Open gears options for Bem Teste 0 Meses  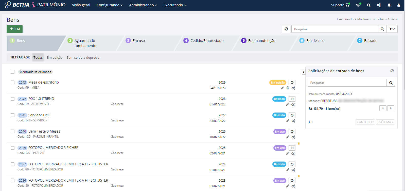(x=293, y=137)
